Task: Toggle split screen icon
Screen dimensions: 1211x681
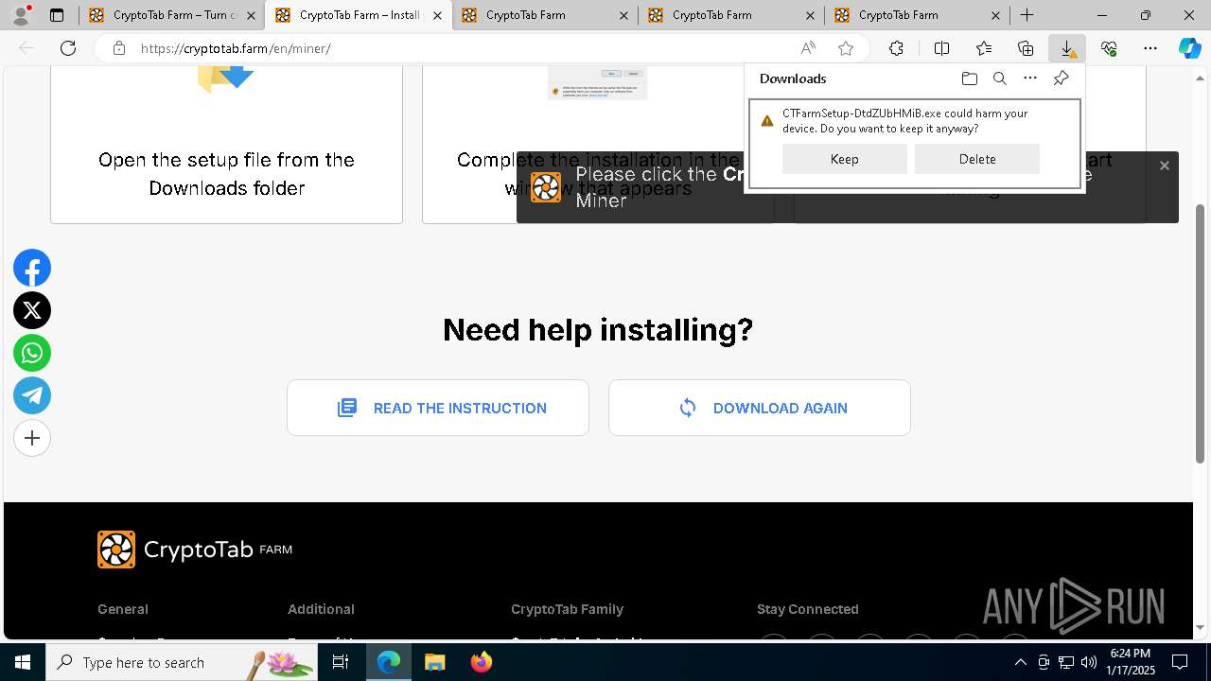Action: (x=941, y=48)
